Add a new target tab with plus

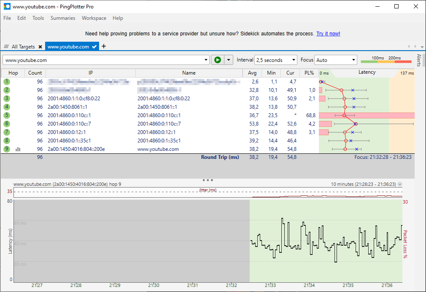tap(103, 46)
